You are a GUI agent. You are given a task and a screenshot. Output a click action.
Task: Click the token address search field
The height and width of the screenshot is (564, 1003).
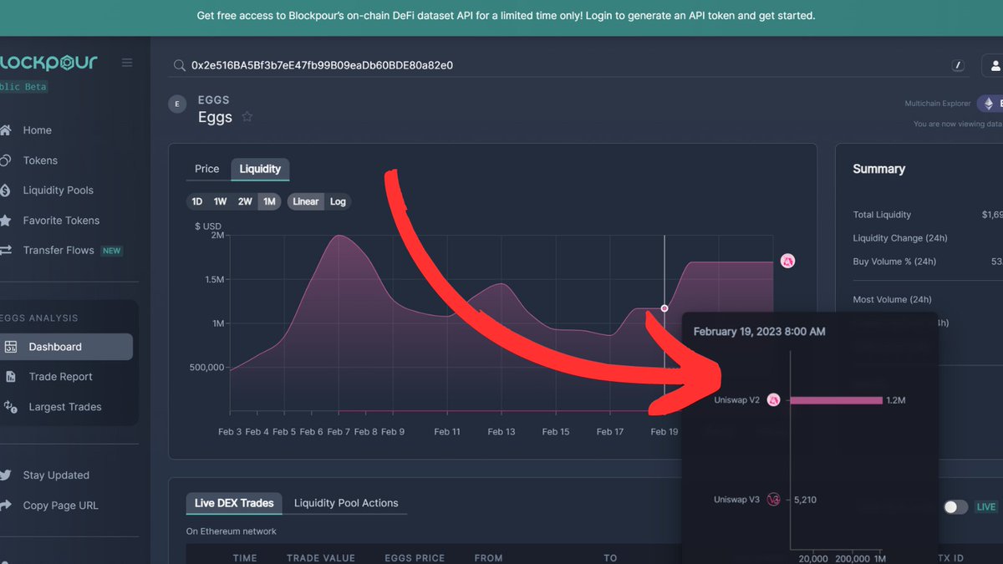pos(560,65)
